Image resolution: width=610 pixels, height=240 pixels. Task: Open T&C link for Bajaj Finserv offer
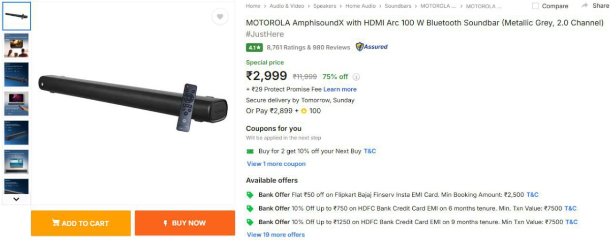[x=532, y=195]
